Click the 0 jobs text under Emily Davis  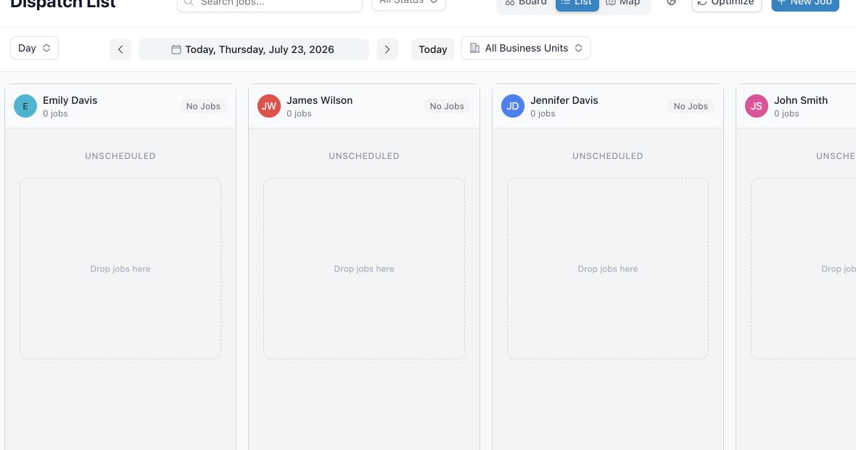point(55,114)
